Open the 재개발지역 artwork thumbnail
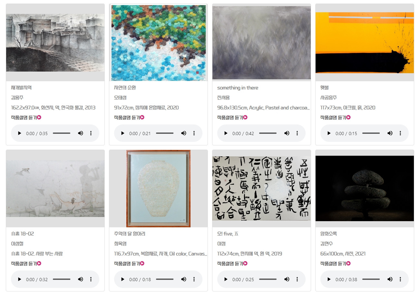The width and height of the screenshot is (420, 295). click(x=55, y=43)
